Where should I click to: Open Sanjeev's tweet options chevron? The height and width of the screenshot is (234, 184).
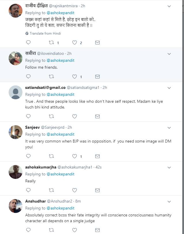pyautogui.click(x=169, y=128)
